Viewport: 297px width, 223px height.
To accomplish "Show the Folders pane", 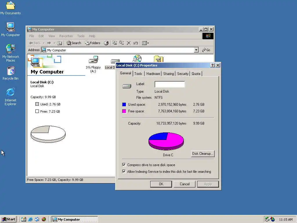I will tap(93, 43).
